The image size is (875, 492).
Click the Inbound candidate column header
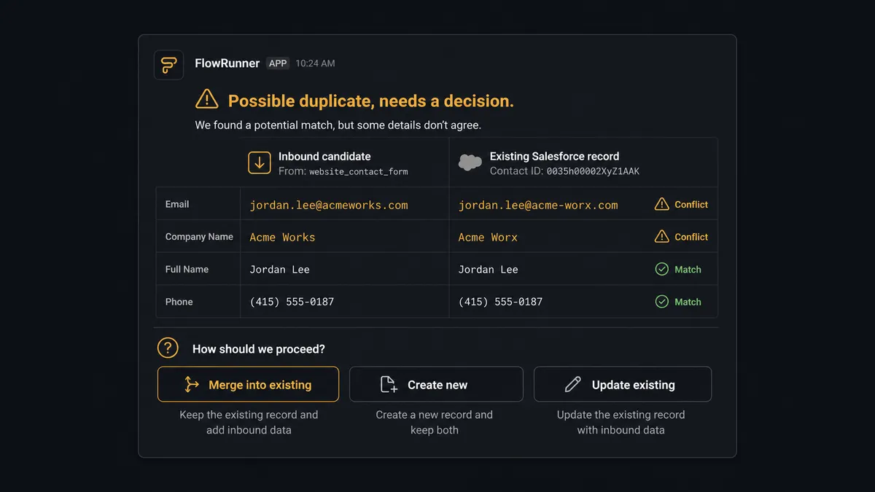click(x=324, y=156)
